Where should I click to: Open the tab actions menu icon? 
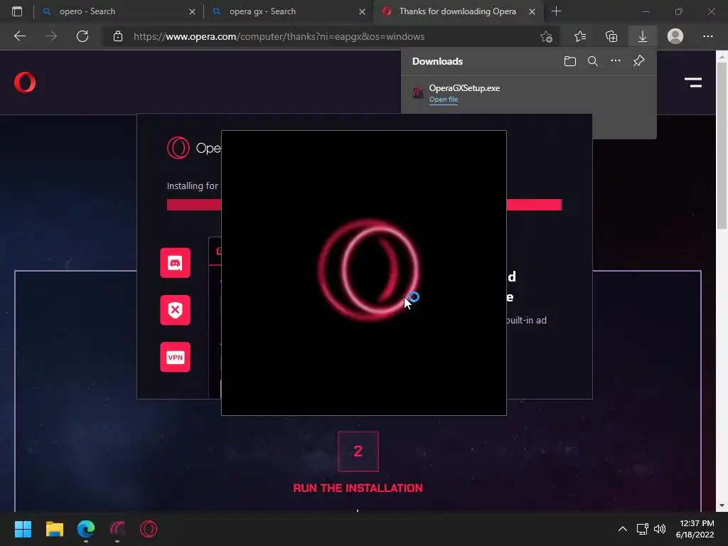[x=17, y=11]
